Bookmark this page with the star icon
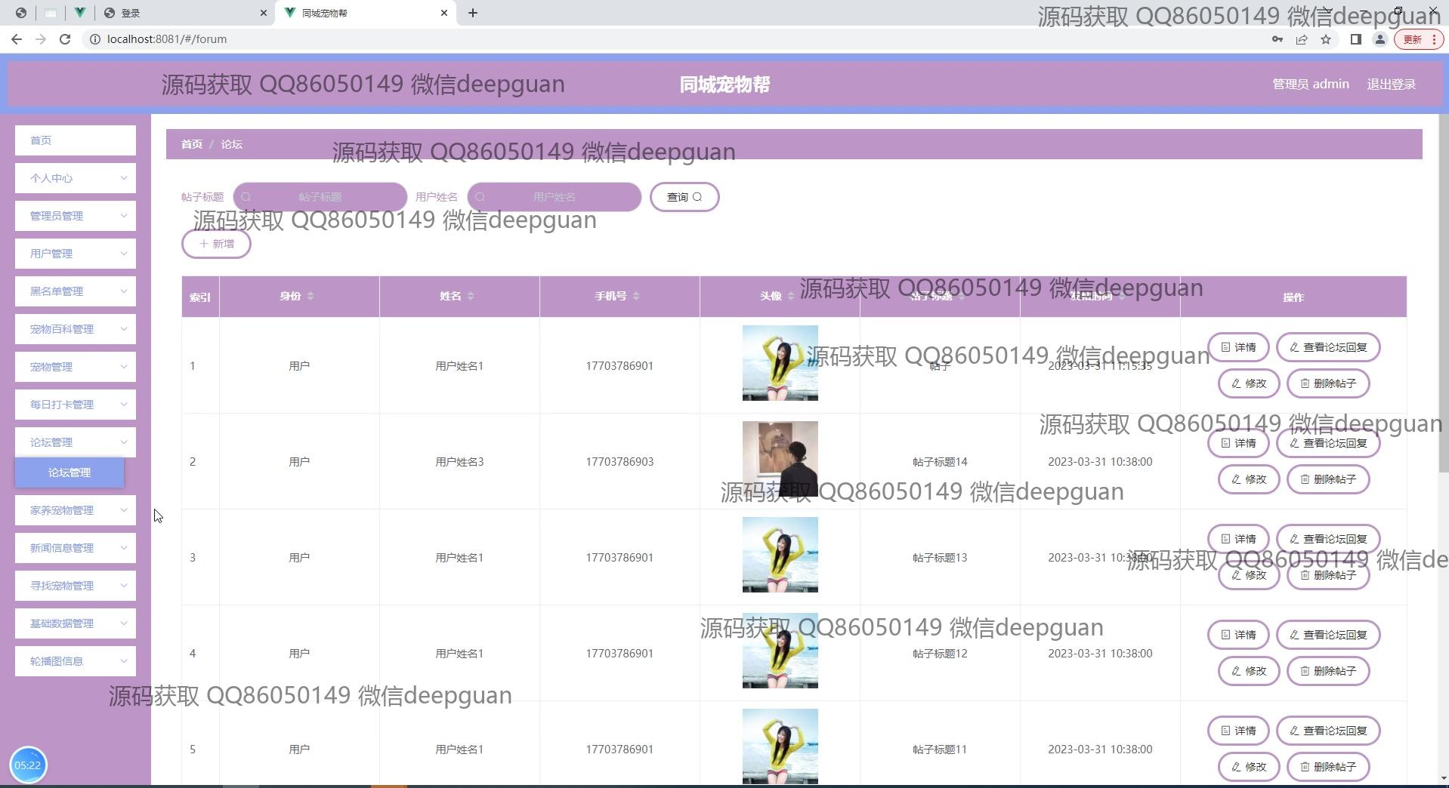 (x=1326, y=39)
